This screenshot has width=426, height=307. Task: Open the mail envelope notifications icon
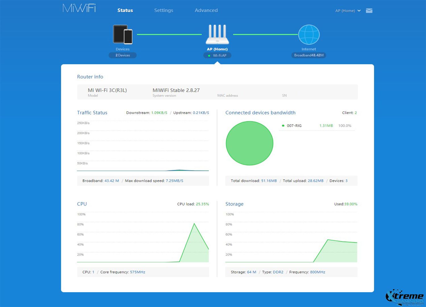(369, 11)
